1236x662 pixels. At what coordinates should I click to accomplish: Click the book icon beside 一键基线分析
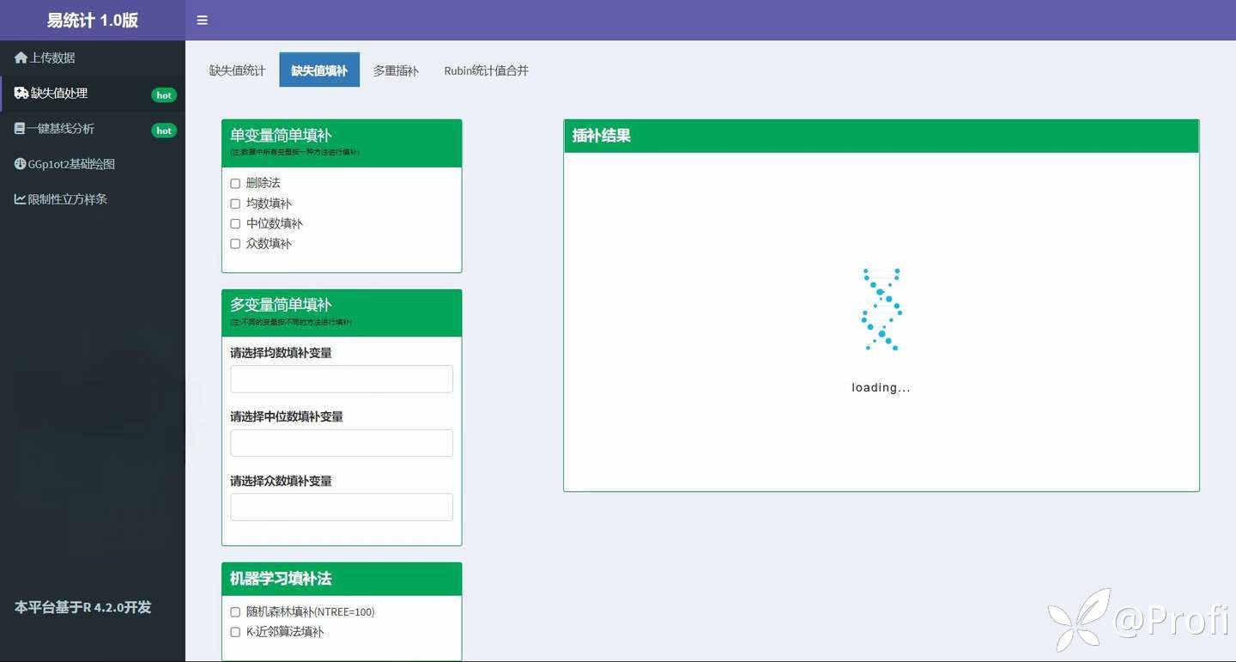coord(20,128)
